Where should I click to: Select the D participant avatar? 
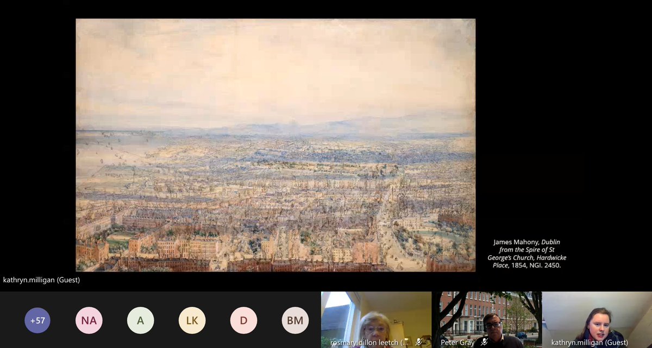pyautogui.click(x=243, y=320)
